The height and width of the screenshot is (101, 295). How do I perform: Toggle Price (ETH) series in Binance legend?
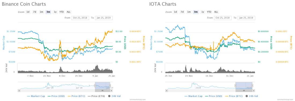pyautogui.click(x=97, y=96)
